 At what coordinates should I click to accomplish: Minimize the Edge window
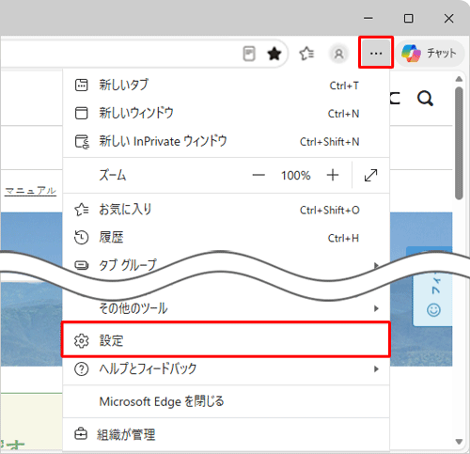click(368, 18)
